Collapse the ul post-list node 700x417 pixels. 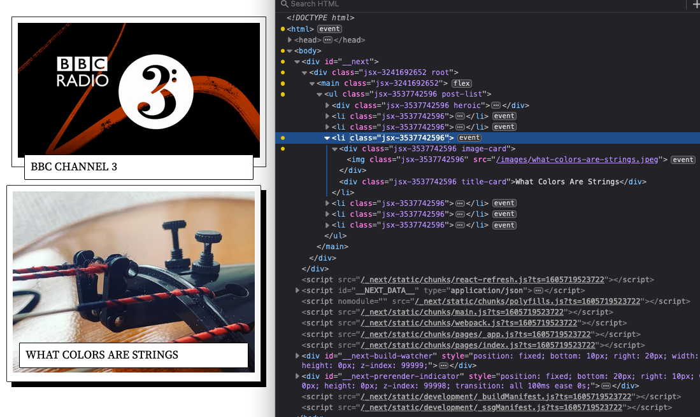tap(319, 95)
